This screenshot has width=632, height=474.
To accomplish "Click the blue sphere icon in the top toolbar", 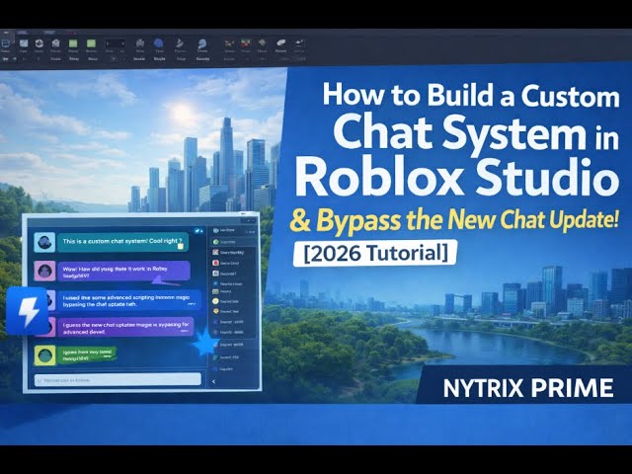I will [159, 43].
